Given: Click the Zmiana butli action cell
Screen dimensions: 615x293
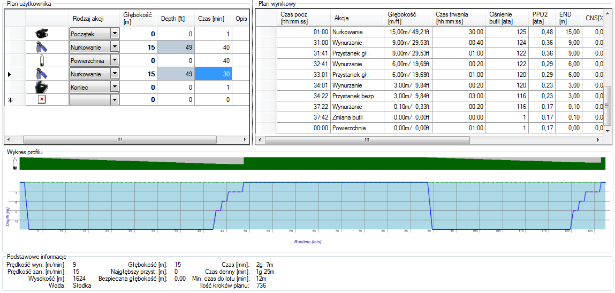Looking at the screenshot, I should (x=356, y=117).
